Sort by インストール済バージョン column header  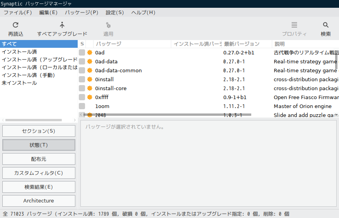(196, 44)
